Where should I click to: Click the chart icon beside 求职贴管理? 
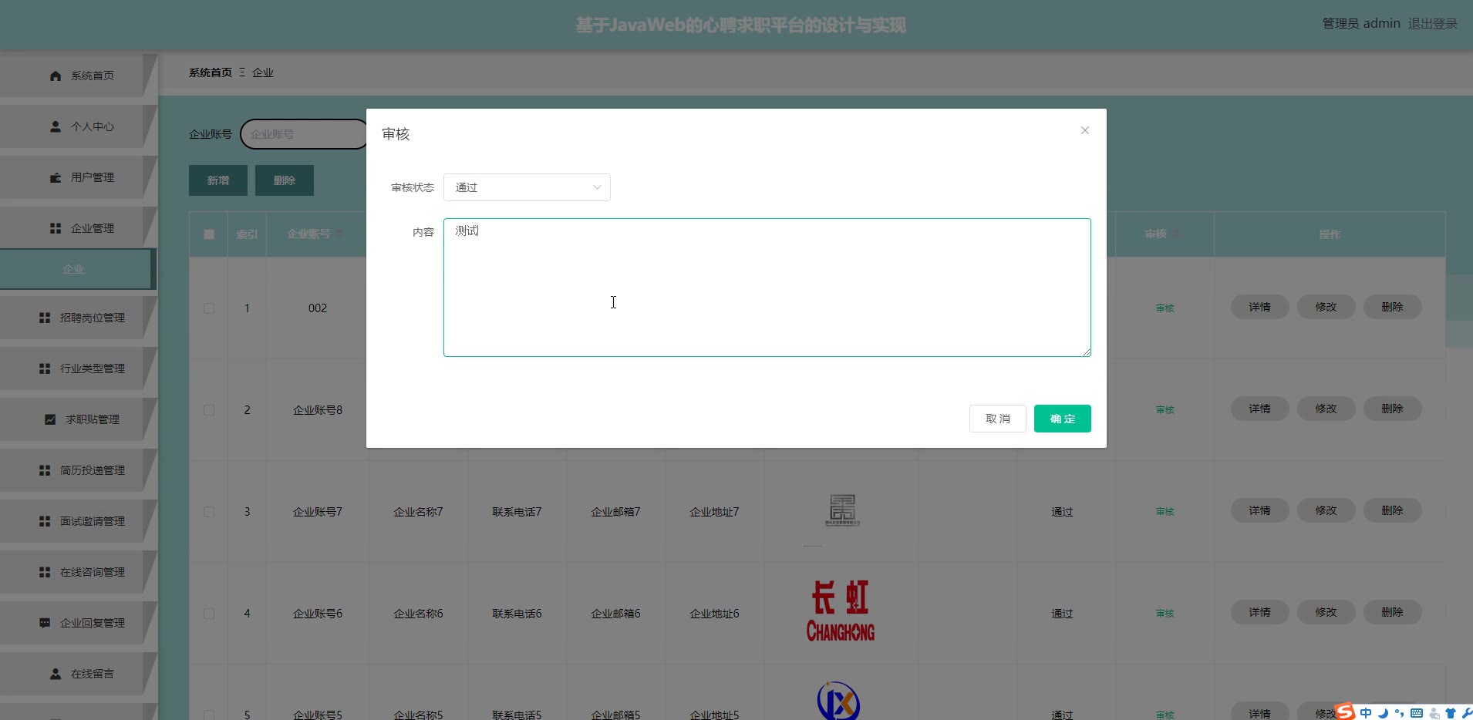(50, 419)
